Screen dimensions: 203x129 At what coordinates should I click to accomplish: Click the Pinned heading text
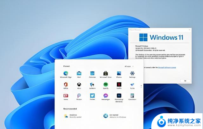click(x=66, y=66)
